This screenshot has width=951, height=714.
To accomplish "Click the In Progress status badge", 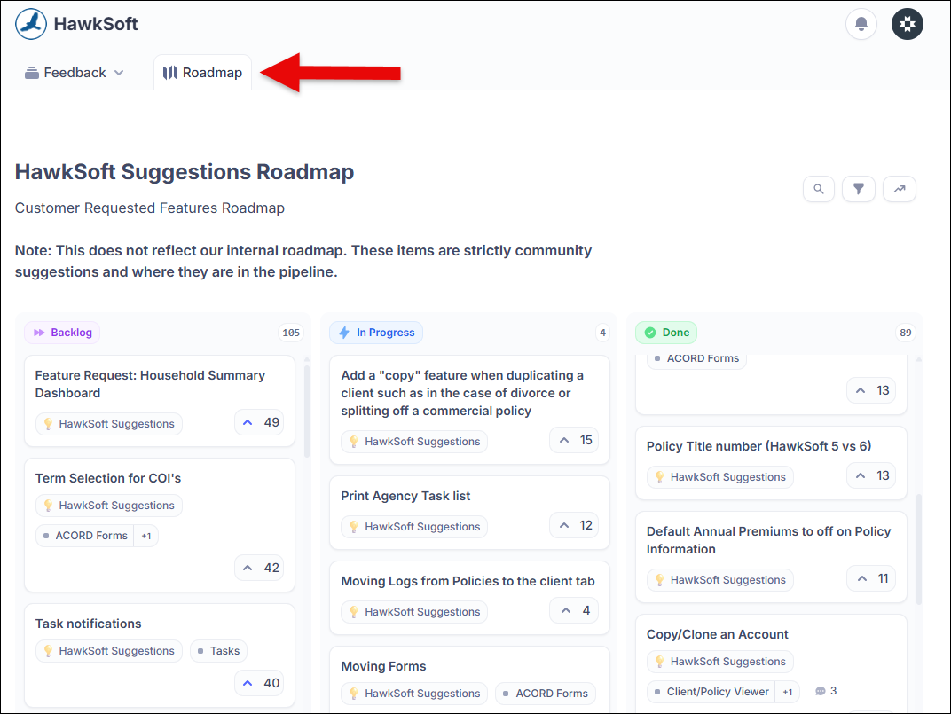I will click(x=375, y=332).
